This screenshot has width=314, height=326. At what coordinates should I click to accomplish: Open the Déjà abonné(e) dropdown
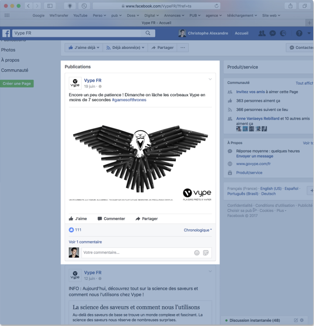(125, 48)
